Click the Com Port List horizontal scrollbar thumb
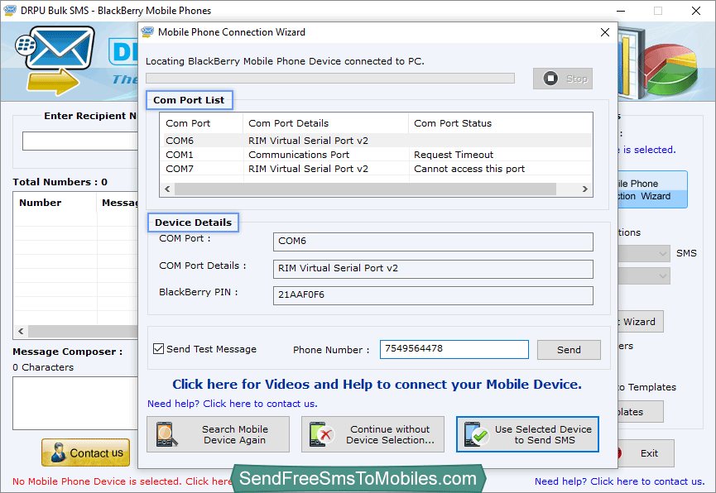 pyautogui.click(x=365, y=189)
